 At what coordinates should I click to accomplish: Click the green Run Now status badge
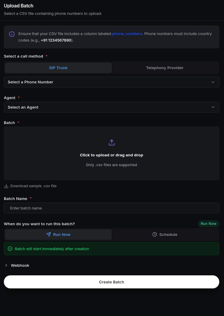pyautogui.click(x=209, y=224)
